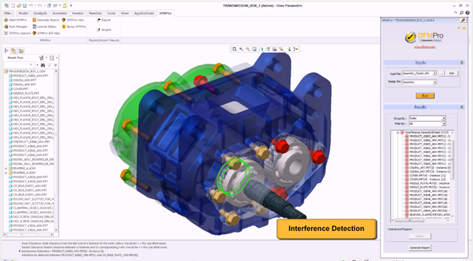Screen dimensions: 473x261
Task: Open the Design for dropdown
Action: (x=419, y=82)
